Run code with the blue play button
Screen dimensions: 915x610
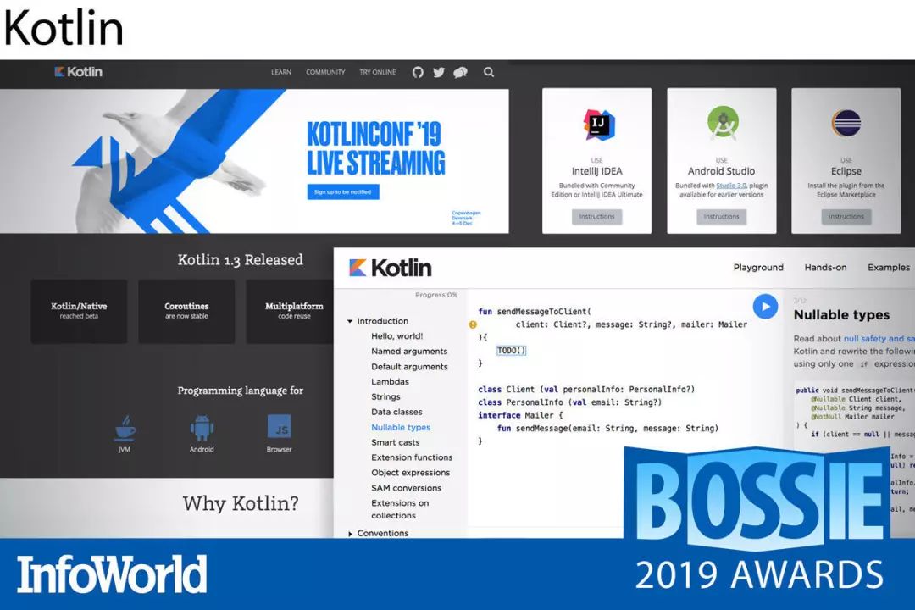(x=765, y=307)
